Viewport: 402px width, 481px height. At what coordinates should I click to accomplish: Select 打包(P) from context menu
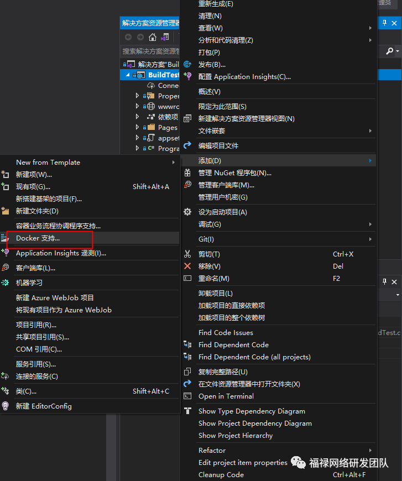(x=278, y=53)
